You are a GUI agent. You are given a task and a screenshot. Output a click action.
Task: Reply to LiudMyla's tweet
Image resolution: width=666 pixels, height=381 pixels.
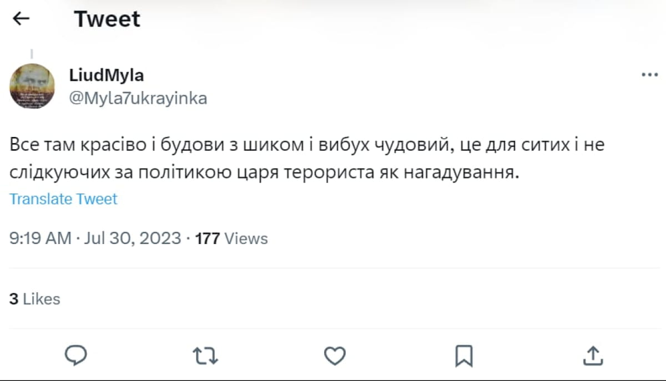(x=76, y=355)
